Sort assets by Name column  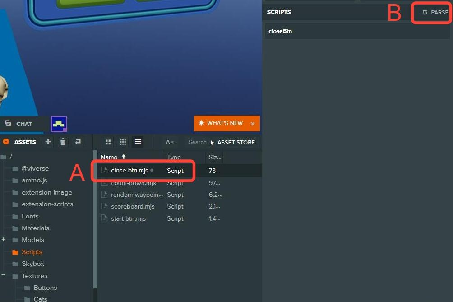pyautogui.click(x=109, y=157)
